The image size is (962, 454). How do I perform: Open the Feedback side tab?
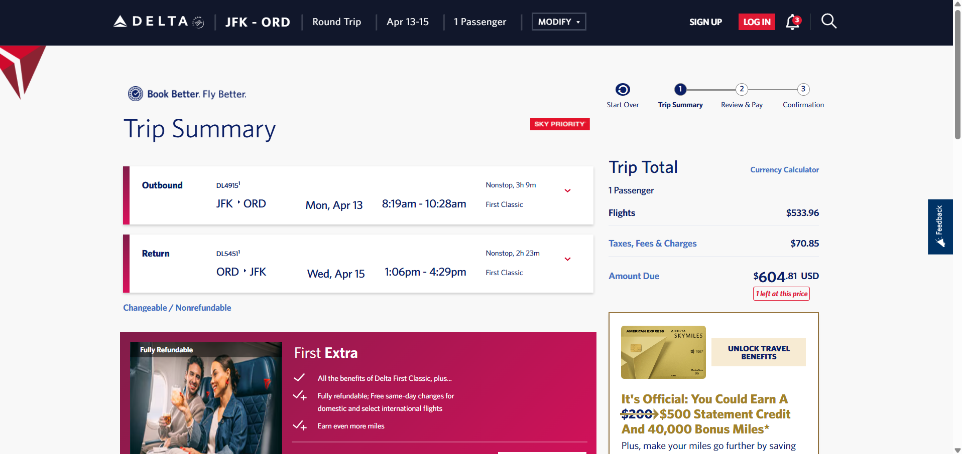(939, 226)
